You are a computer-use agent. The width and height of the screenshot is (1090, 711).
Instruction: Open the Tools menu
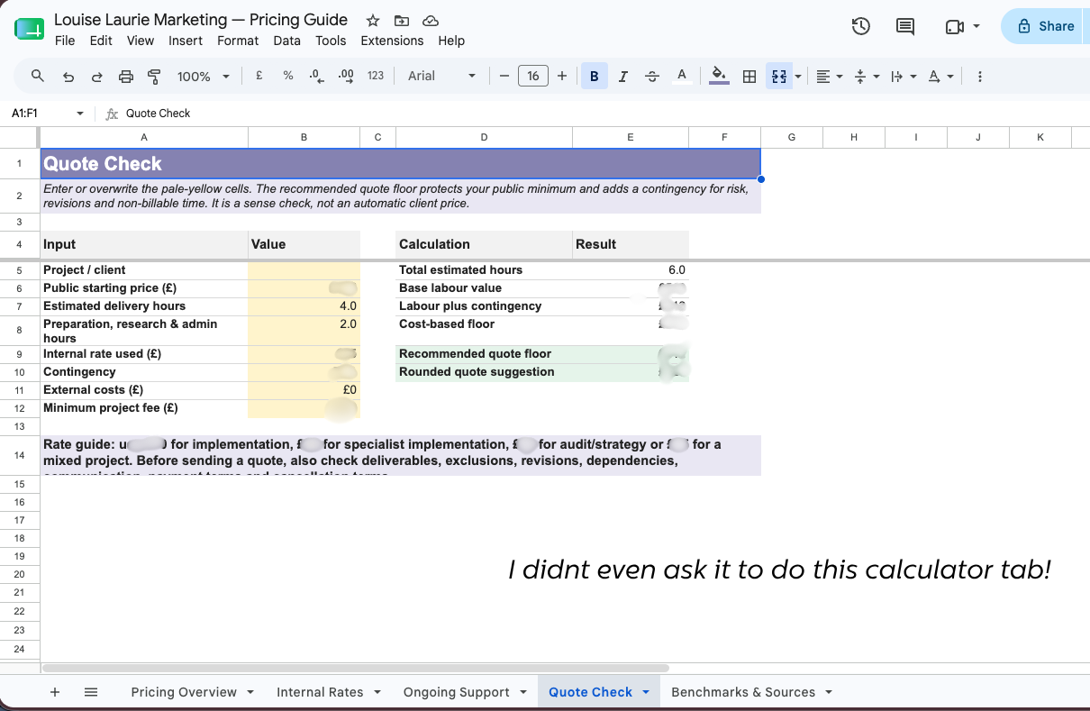click(x=331, y=41)
